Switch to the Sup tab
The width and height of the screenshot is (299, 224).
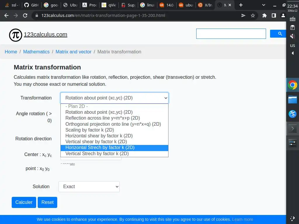(128, 5)
